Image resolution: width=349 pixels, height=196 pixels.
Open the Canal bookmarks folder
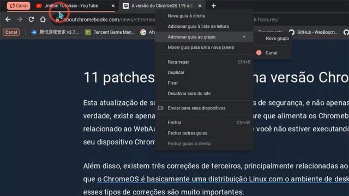point(11,32)
